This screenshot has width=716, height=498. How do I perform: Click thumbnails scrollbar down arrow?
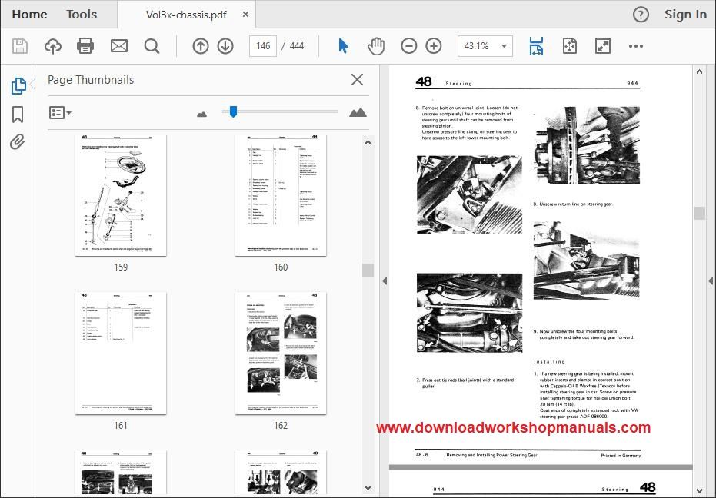(368, 487)
